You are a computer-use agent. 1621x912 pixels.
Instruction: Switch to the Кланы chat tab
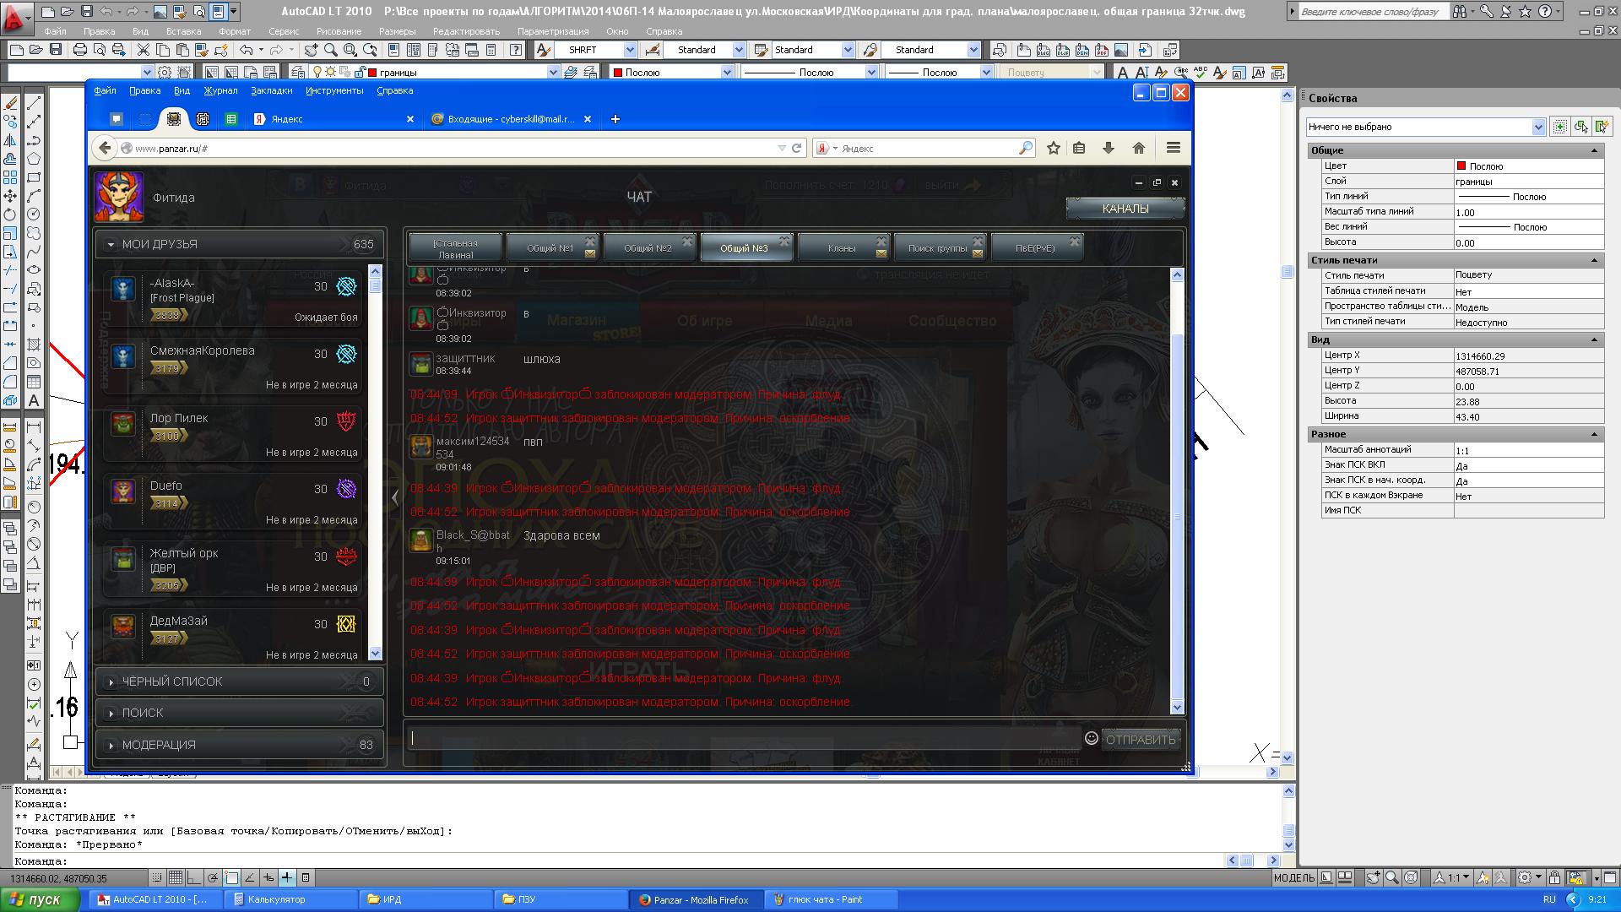click(x=842, y=248)
